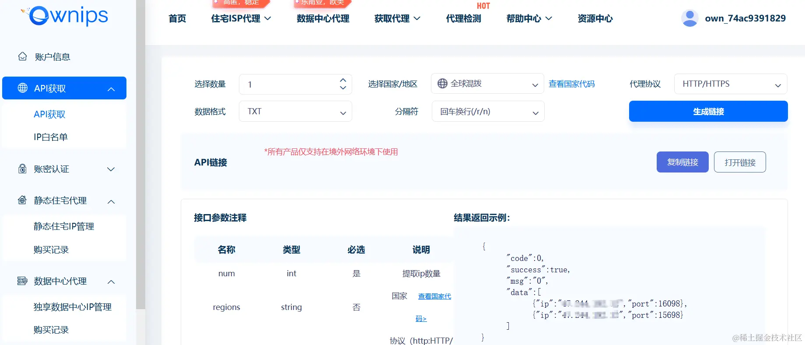Viewport: 805px width, 345px height.
Task: Click the Ownips logo
Action: [x=64, y=16]
